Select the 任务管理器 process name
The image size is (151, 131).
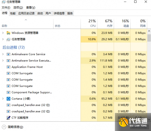tap(19, 39)
